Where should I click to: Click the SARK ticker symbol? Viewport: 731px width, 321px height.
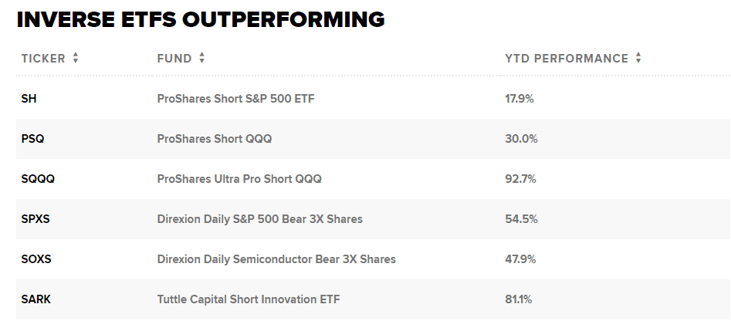point(36,299)
